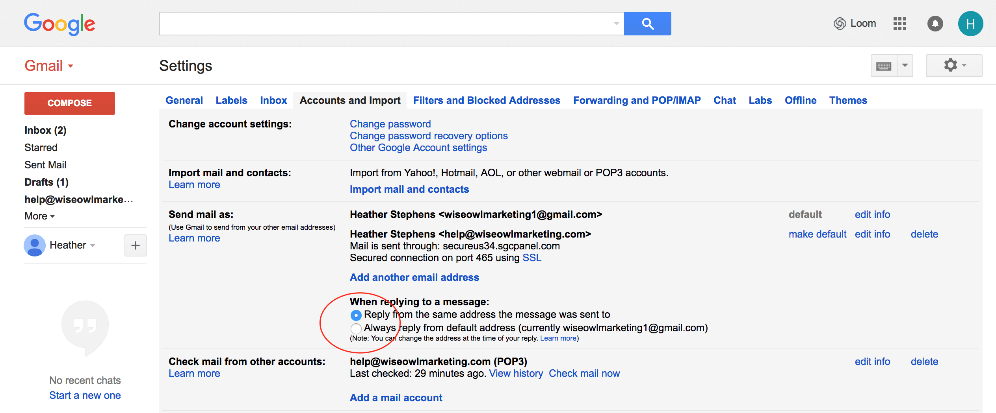This screenshot has height=413, width=996.
Task: Click the notifications bell icon
Action: (935, 24)
